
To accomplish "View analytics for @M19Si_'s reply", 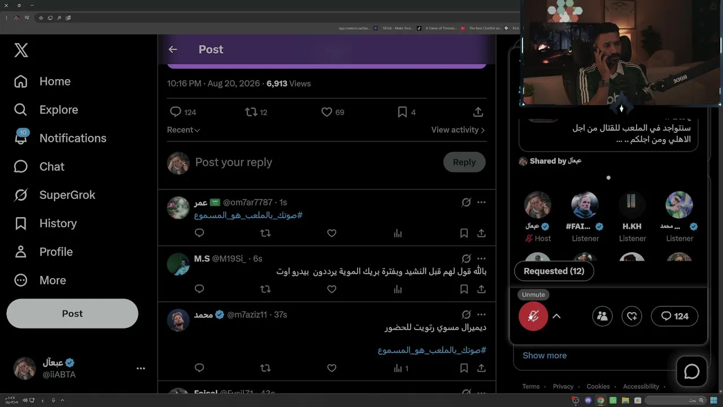I will click(398, 289).
